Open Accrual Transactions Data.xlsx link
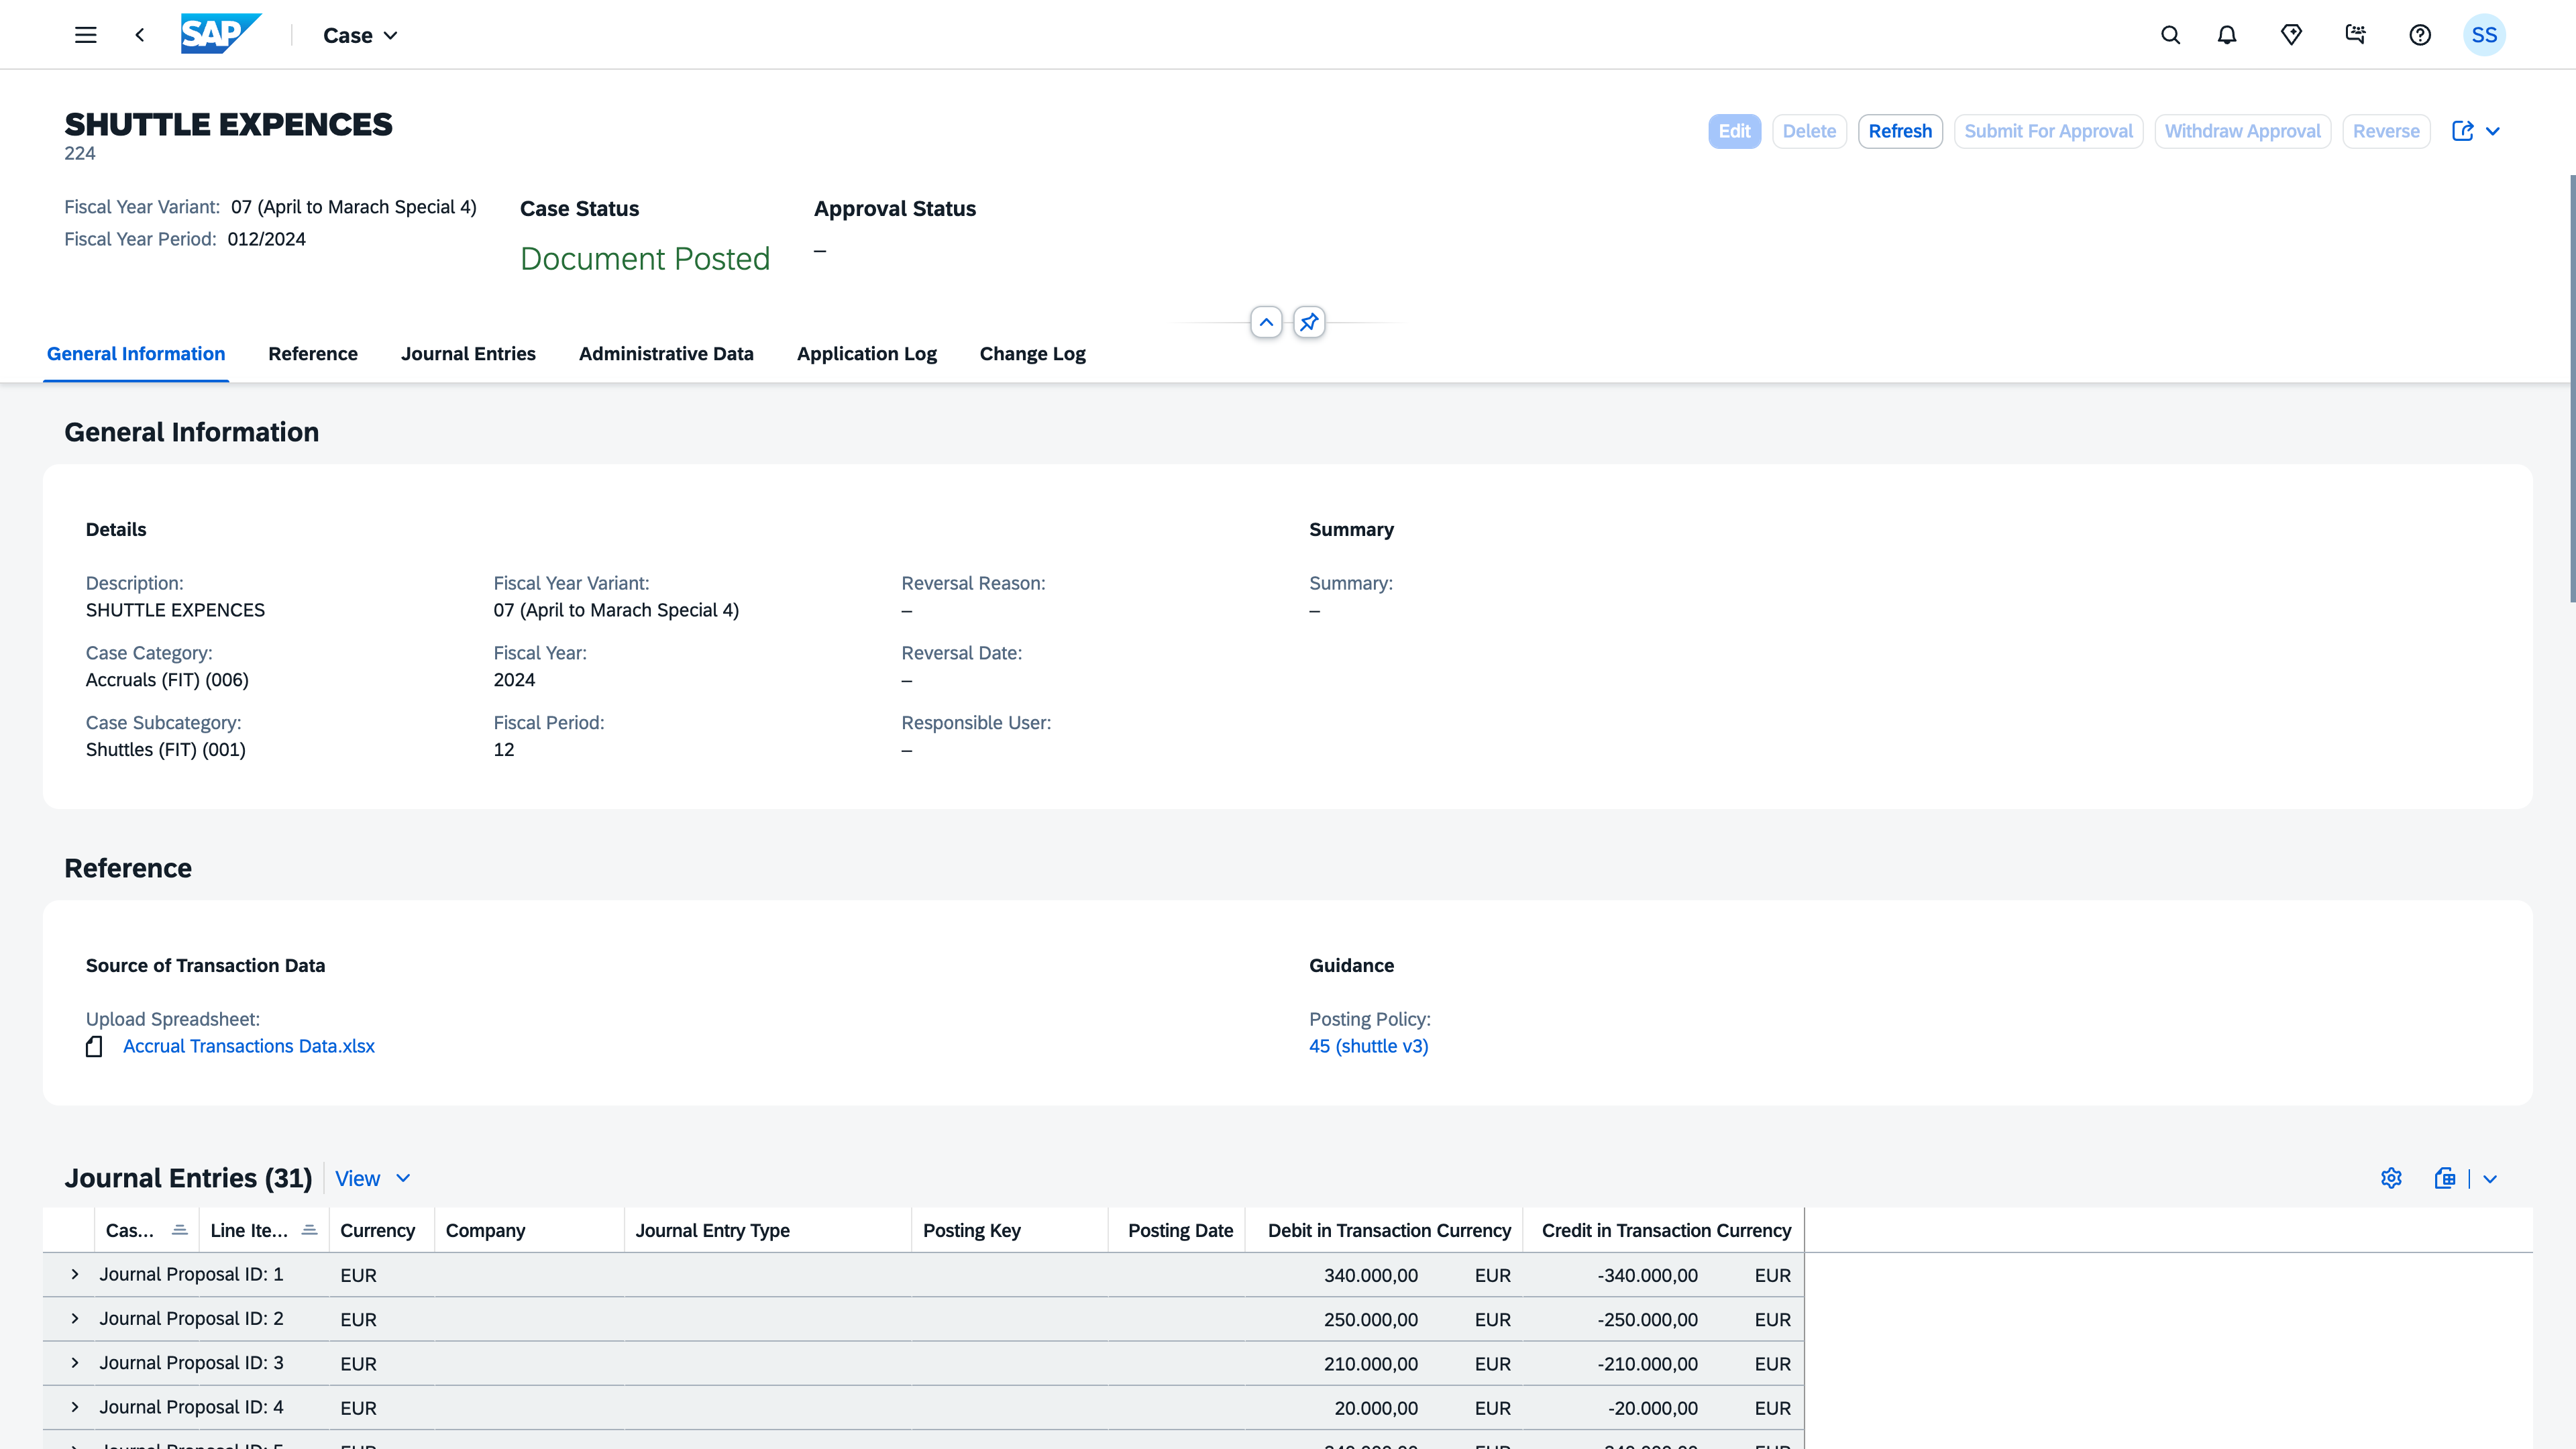Image resolution: width=2576 pixels, height=1449 pixels. click(249, 1046)
